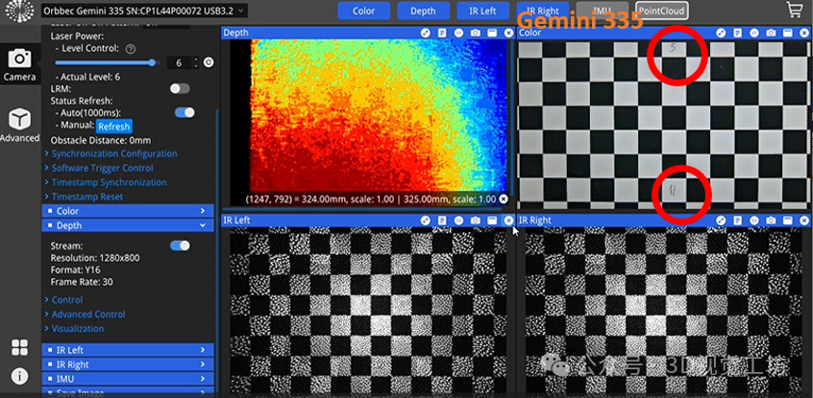Image resolution: width=813 pixels, height=398 pixels.
Task: Collapse the Depth settings section
Action: point(128,225)
